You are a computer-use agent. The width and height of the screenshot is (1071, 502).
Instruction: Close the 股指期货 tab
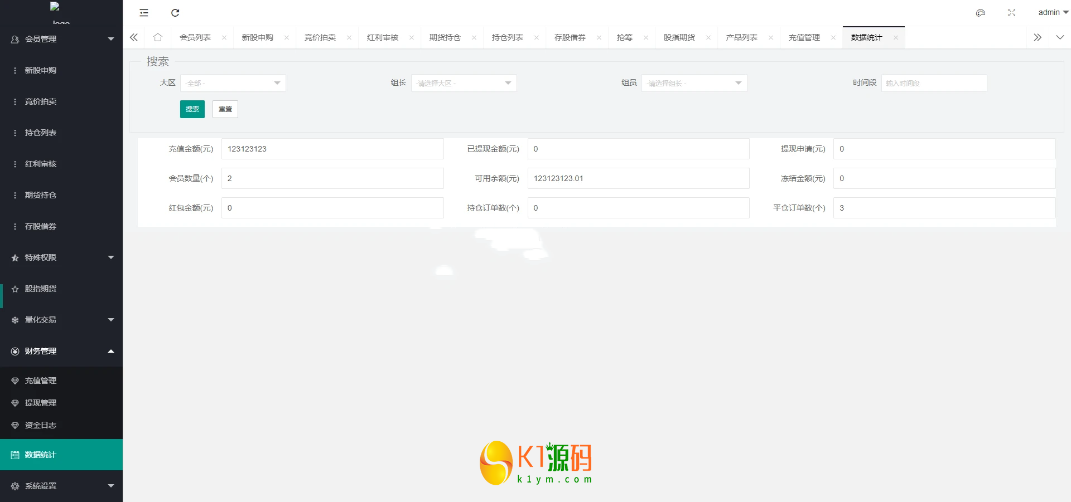pos(708,38)
